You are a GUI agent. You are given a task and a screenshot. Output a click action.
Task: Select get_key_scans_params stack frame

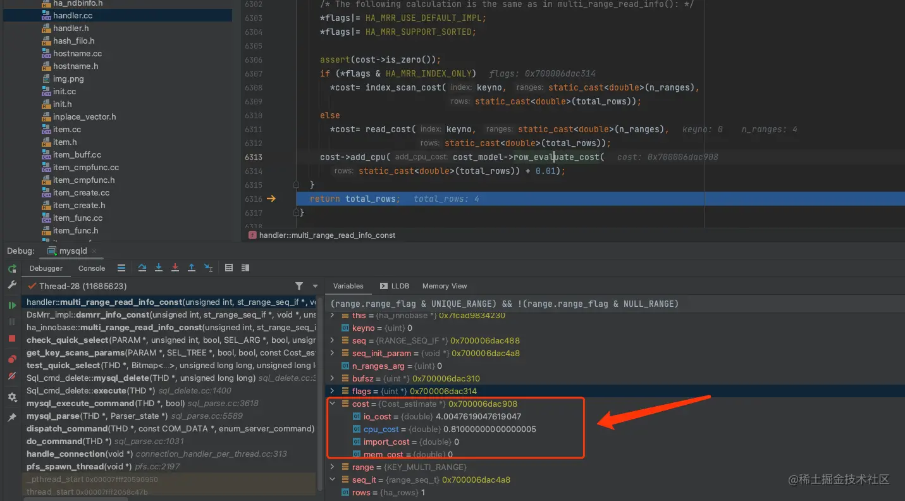[170, 352]
